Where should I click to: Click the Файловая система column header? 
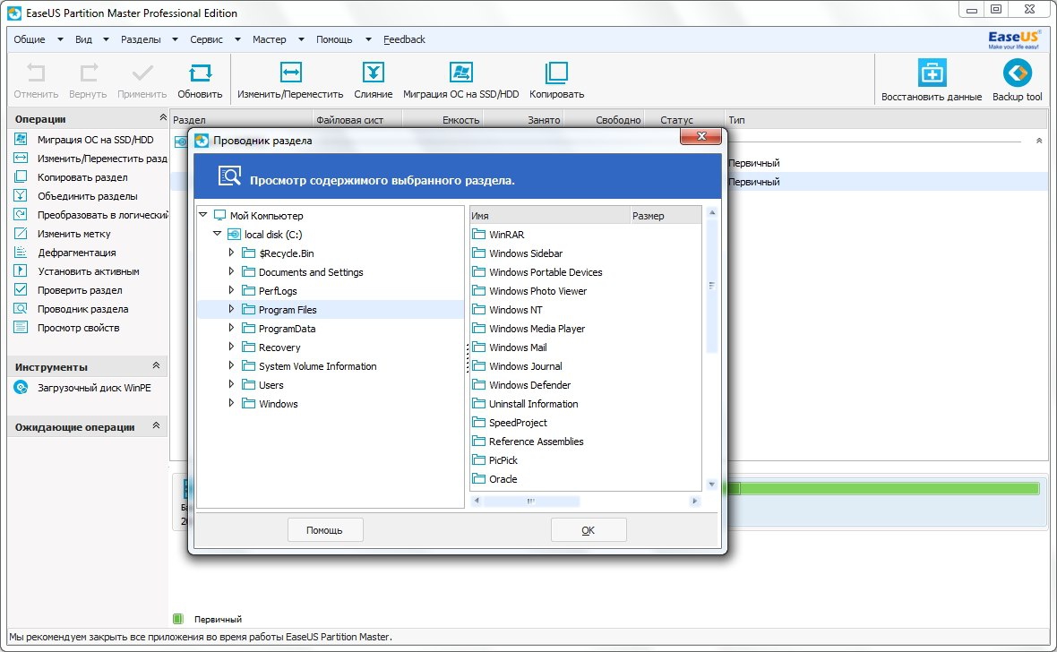coord(357,120)
